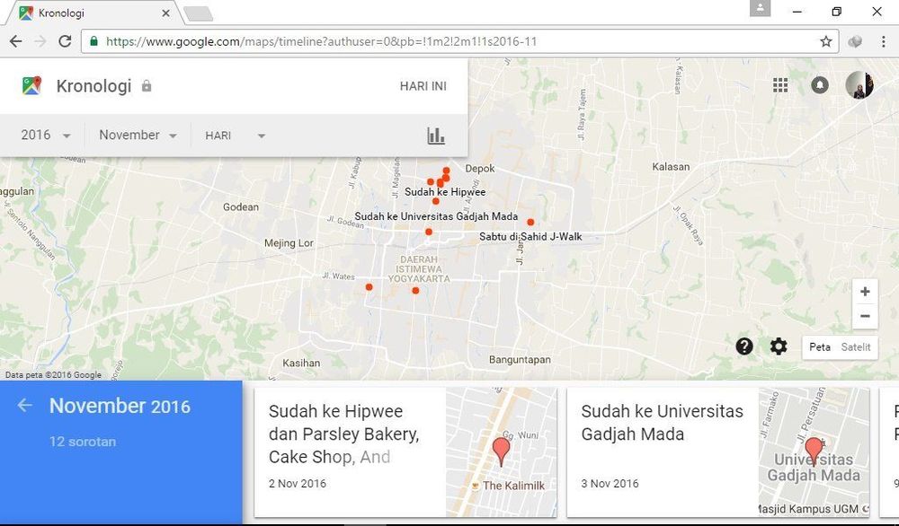Open the Sudah ke Universitas Gadjah Mada card

pos(717,452)
